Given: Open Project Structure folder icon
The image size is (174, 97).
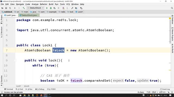Looking at the screenshot, I should tap(76, 8).
